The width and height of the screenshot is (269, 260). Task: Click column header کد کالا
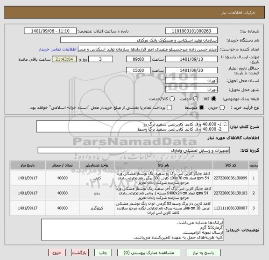click(x=231, y=165)
